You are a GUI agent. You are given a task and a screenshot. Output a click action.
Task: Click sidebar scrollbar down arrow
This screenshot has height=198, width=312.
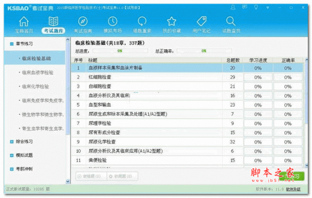coord(68,181)
